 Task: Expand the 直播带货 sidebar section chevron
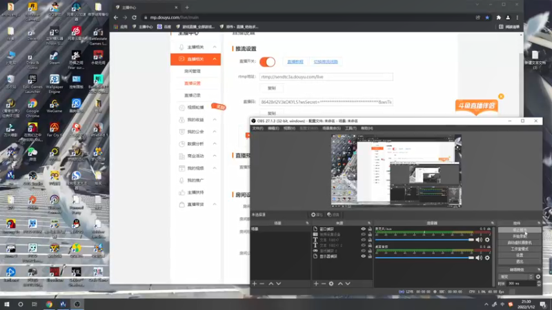tap(215, 205)
